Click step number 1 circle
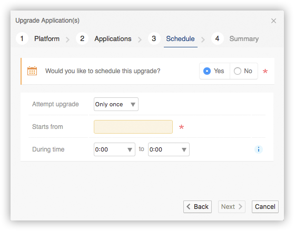The width and height of the screenshot is (295, 231). coord(22,38)
